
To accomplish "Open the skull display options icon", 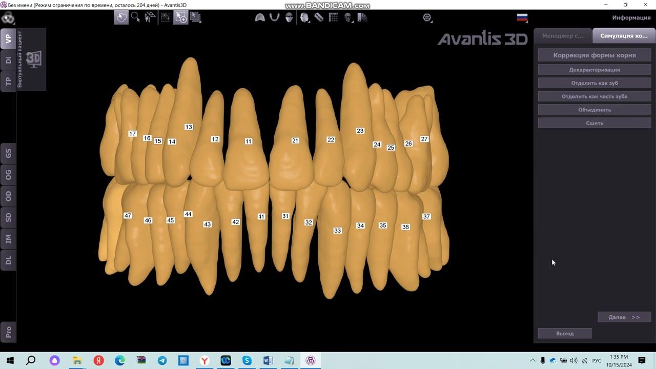I will (348, 17).
